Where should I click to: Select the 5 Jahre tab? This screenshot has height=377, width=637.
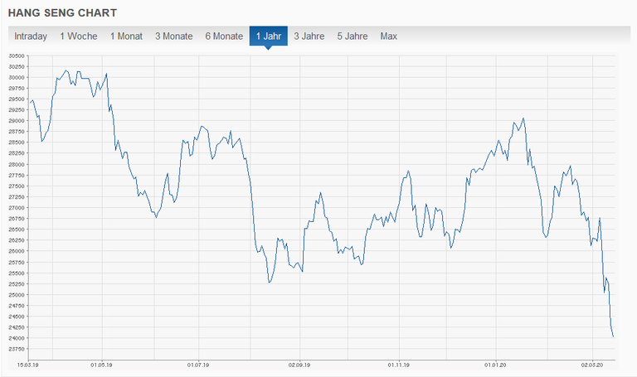352,36
